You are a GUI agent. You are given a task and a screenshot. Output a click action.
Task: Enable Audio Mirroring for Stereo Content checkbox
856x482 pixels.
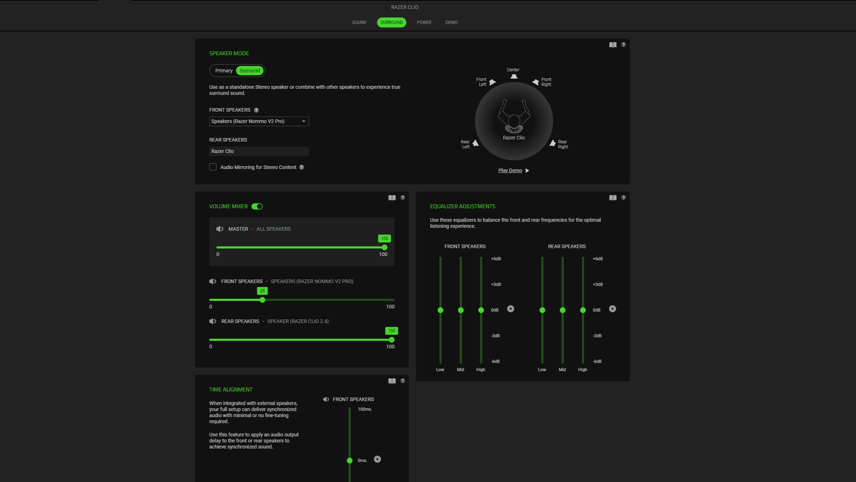pyautogui.click(x=213, y=167)
